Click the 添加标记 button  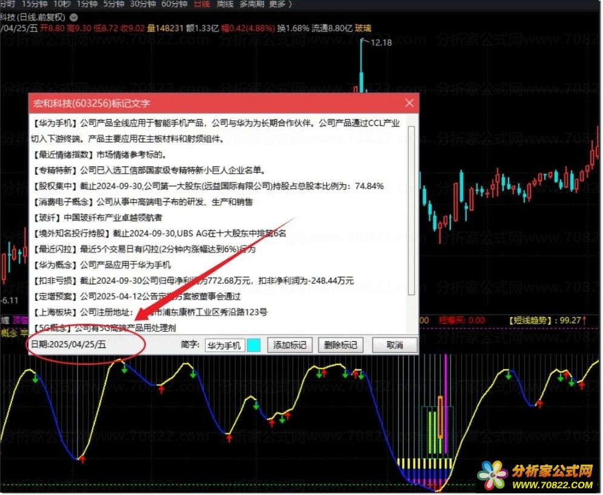[289, 345]
